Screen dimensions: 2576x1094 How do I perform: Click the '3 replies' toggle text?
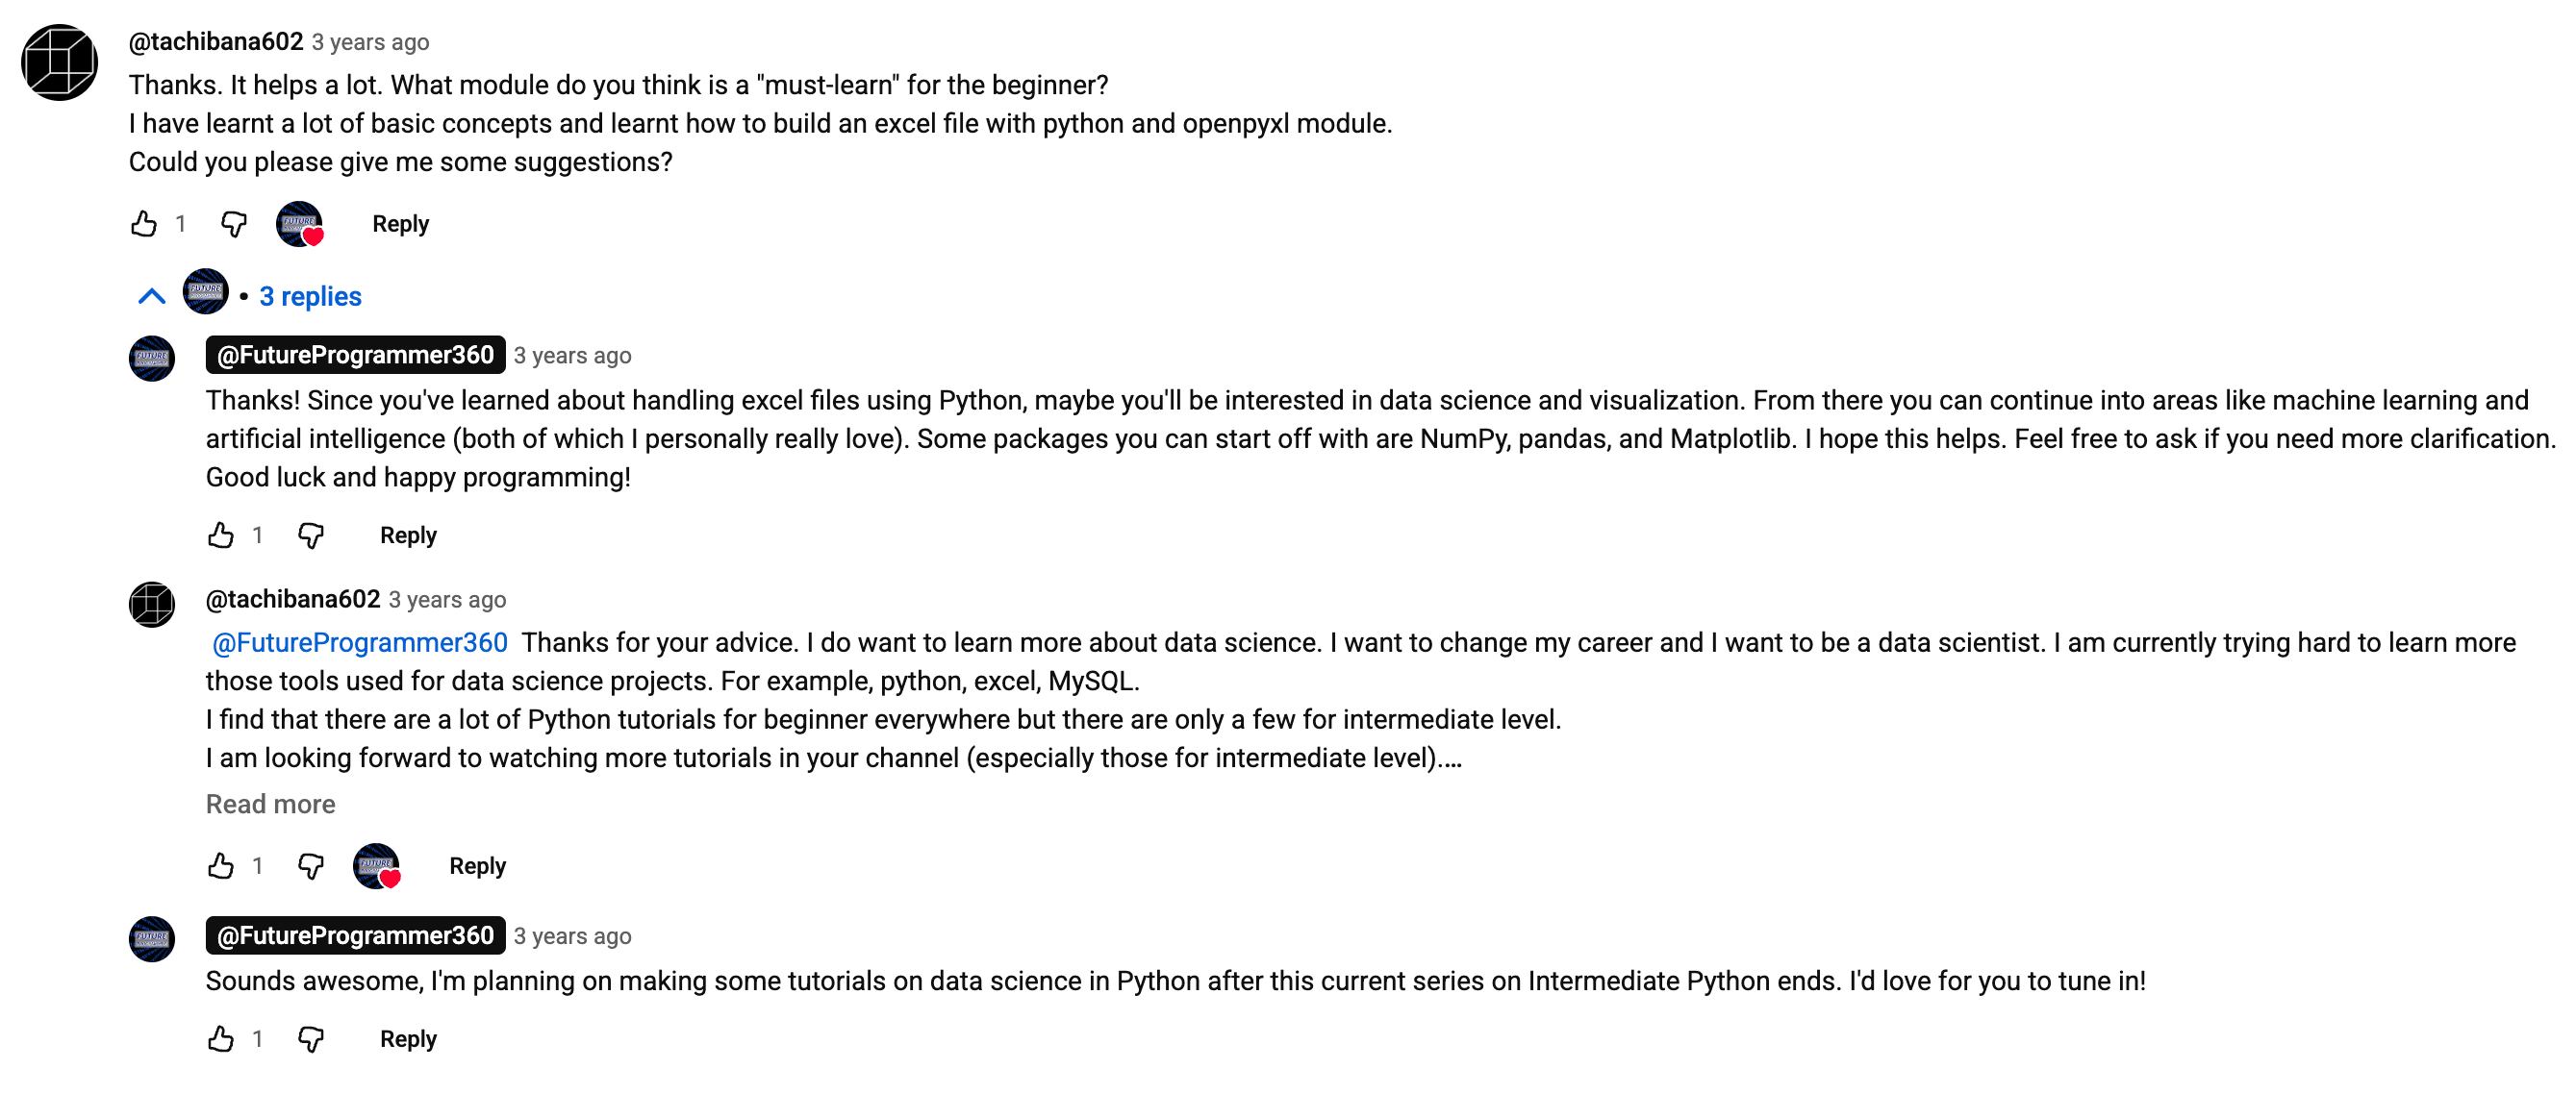tap(310, 297)
